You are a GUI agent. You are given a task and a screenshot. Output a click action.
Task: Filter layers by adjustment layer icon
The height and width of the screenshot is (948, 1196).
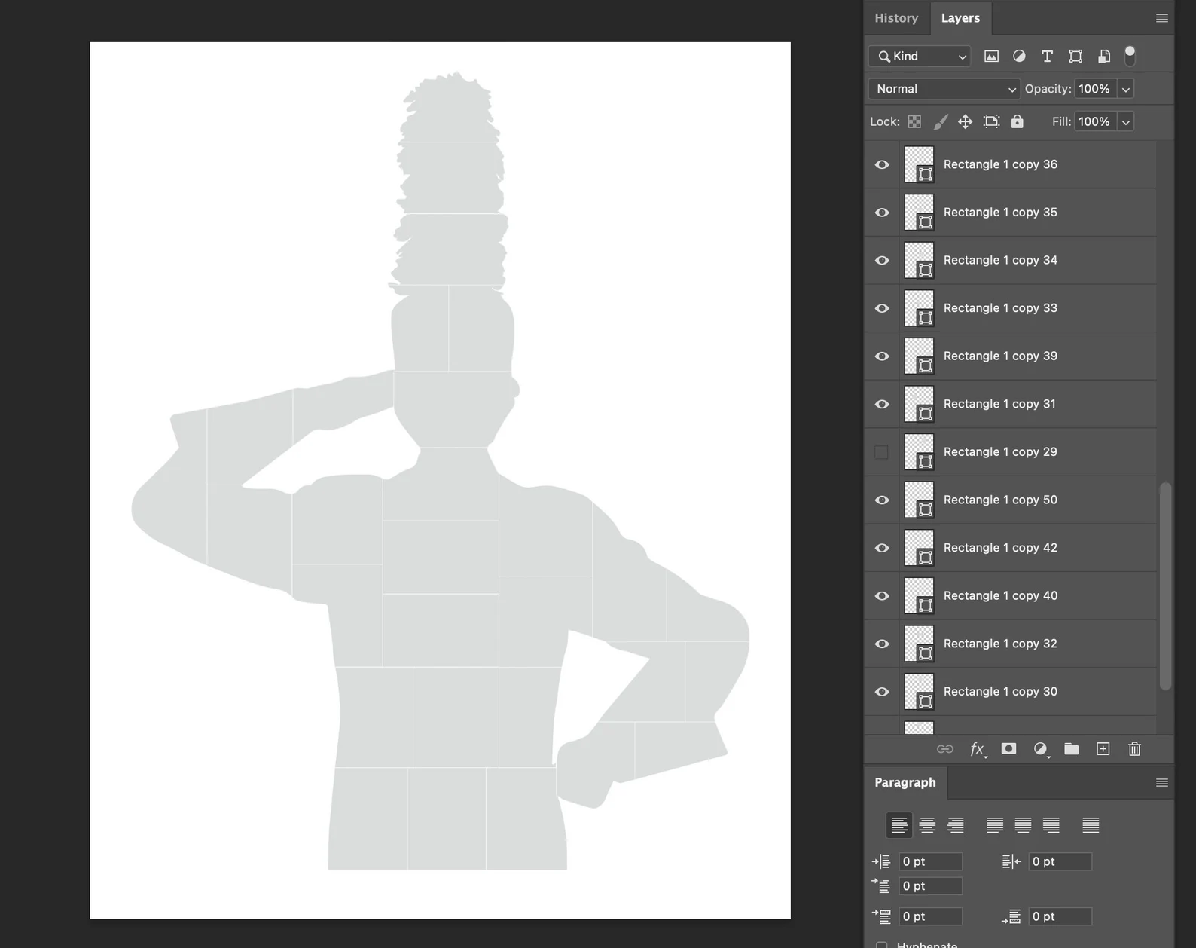pyautogui.click(x=1019, y=57)
